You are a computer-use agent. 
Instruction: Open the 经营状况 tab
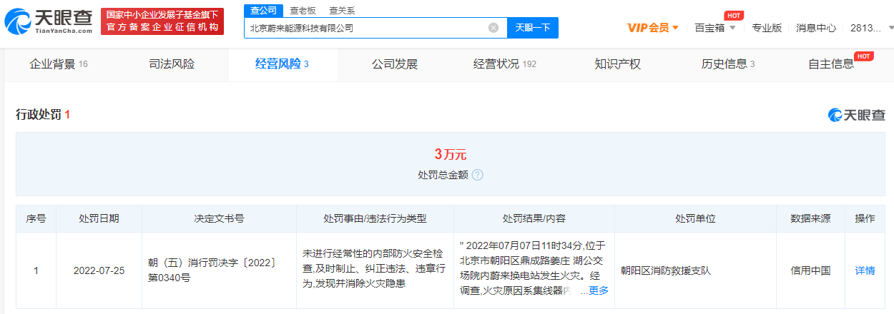click(x=505, y=64)
